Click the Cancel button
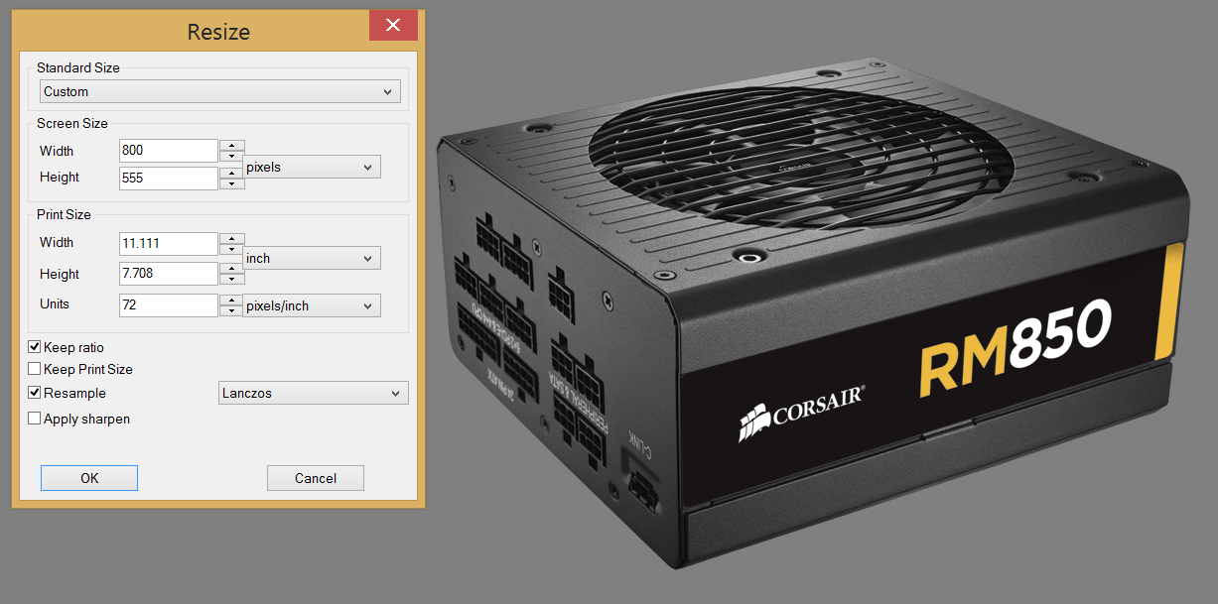Image resolution: width=1218 pixels, height=604 pixels. (316, 478)
